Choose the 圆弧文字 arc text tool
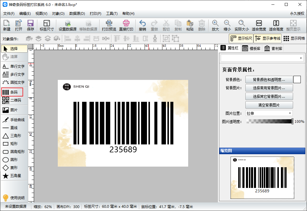Viewport: 307px width, 211px height. click(14, 82)
